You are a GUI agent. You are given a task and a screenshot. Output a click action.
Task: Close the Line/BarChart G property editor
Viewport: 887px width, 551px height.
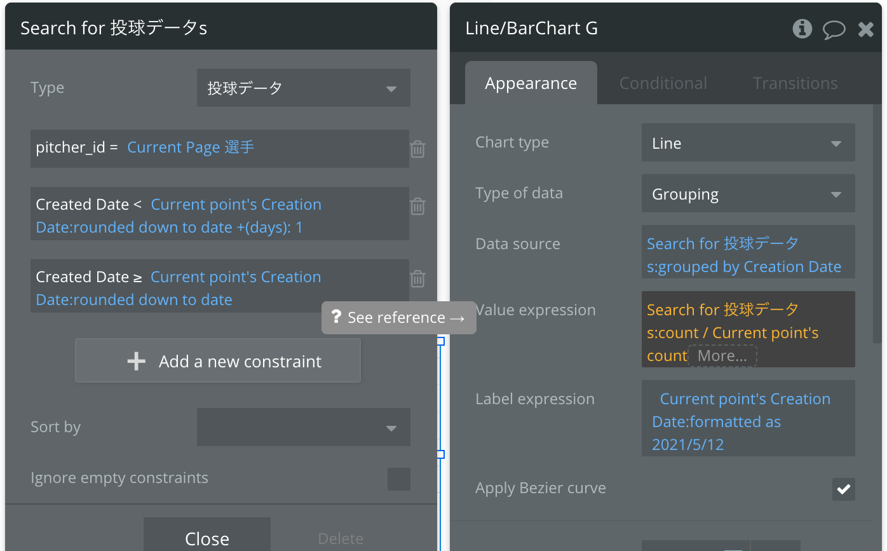tap(865, 29)
